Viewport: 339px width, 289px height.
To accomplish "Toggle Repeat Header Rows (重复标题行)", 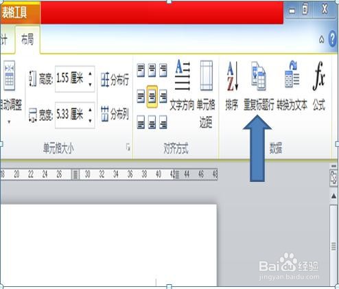I will tap(259, 86).
